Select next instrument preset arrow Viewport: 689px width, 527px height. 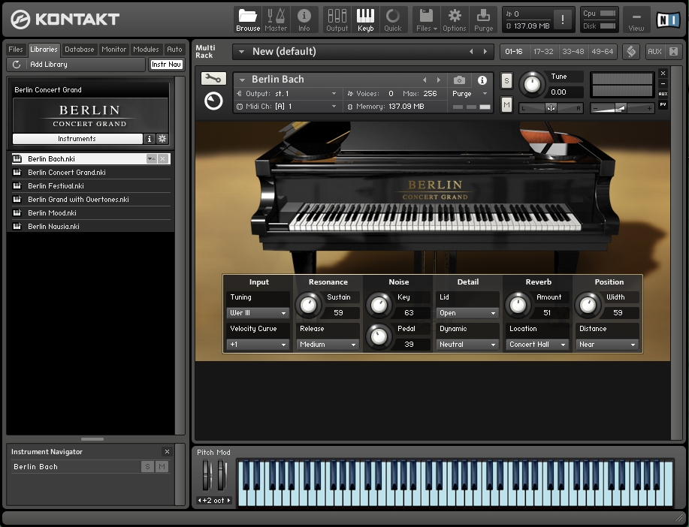tap(439, 80)
